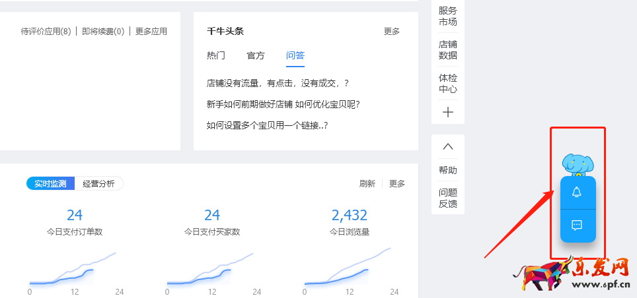
Task: Select the 热门 tab
Action: coord(216,55)
